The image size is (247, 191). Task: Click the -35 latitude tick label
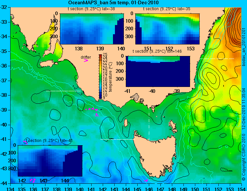click(4, 51)
